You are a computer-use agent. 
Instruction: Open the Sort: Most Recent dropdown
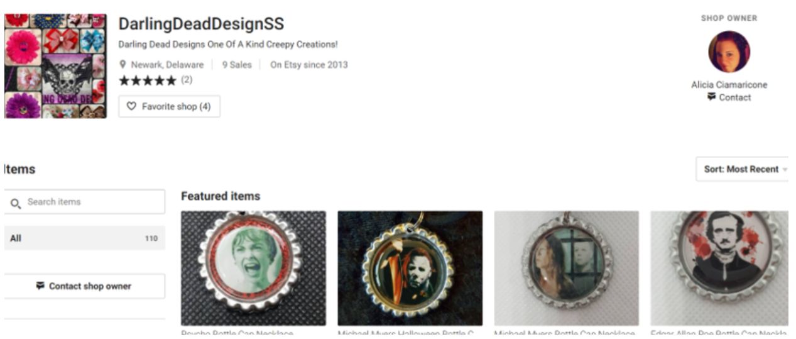[x=742, y=169]
